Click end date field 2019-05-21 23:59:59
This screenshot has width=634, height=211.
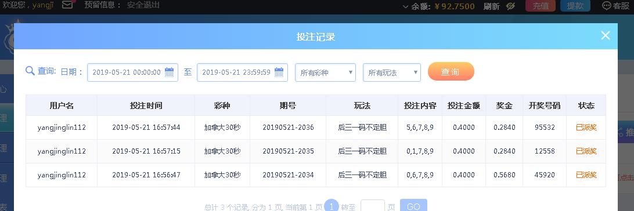(x=242, y=72)
